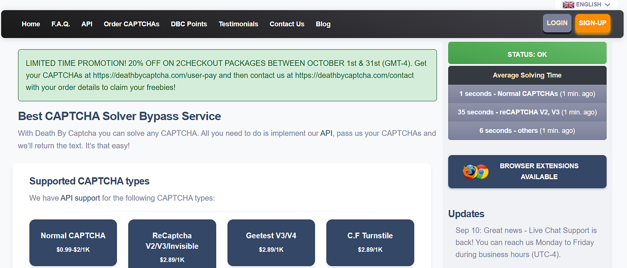Screen dimensions: 627x268
Task: Open the Contact Us page
Action: (287, 24)
